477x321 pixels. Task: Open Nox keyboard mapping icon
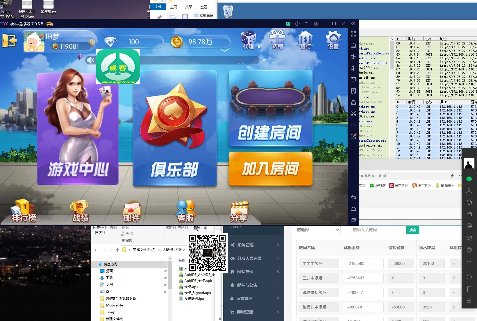point(353,45)
